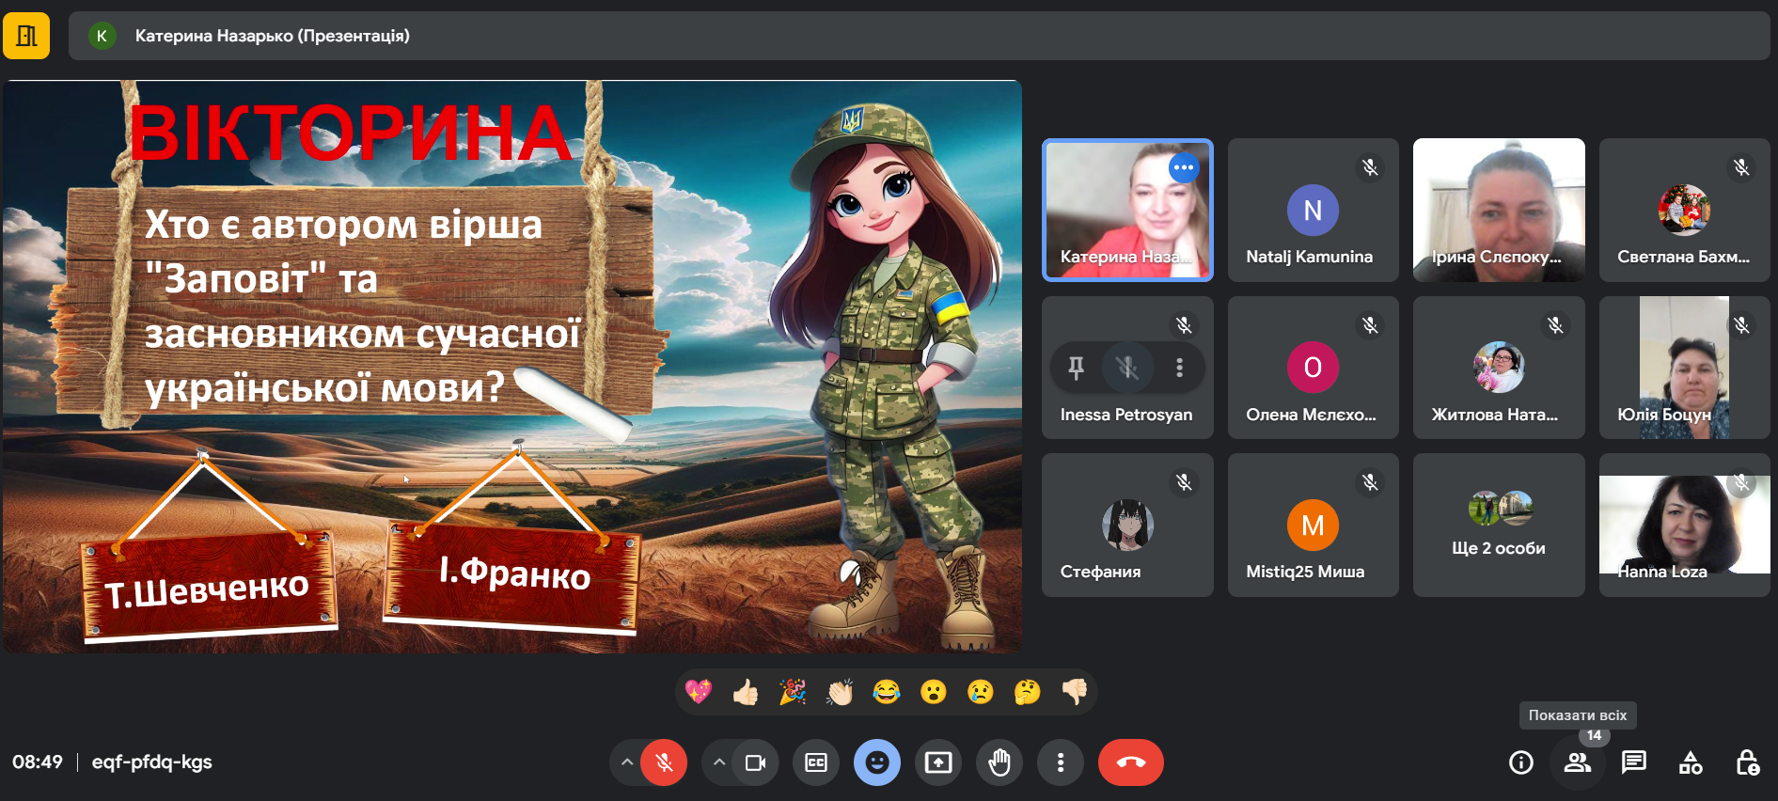Click the raise hand icon
The image size is (1778, 801).
999,762
